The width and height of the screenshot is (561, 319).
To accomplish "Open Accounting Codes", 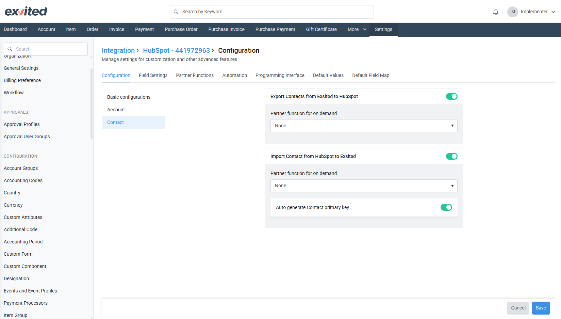I will [23, 180].
